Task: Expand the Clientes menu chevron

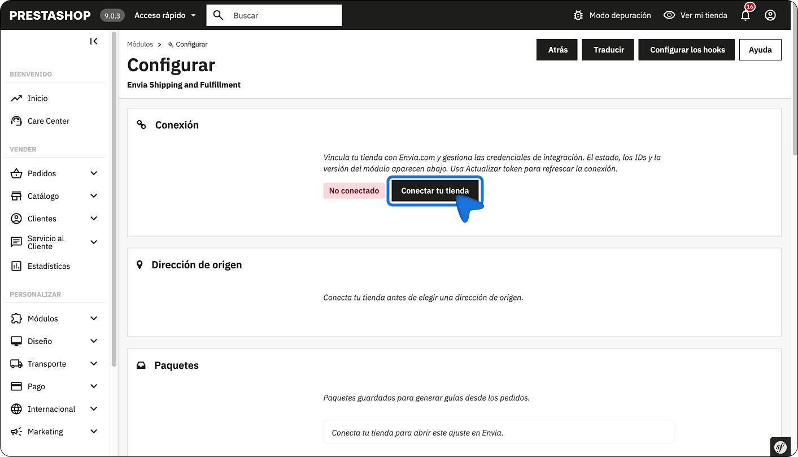Action: coord(94,219)
